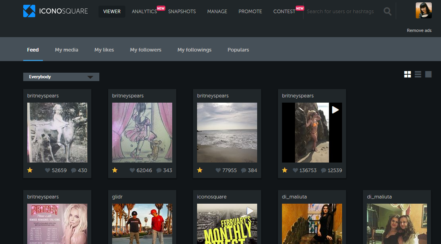Switch to Populars tab
The image size is (441, 244).
[x=238, y=50]
